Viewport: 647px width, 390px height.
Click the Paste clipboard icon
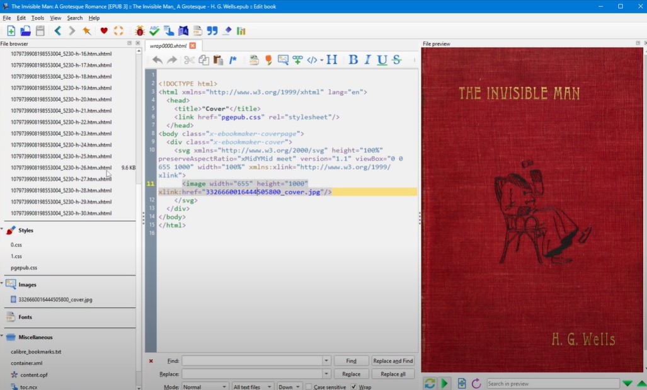(218, 60)
